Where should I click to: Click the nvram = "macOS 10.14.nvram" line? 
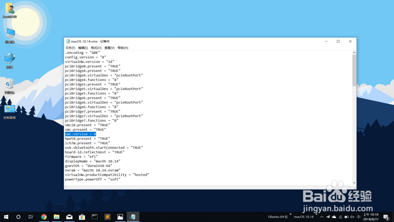[93, 170]
